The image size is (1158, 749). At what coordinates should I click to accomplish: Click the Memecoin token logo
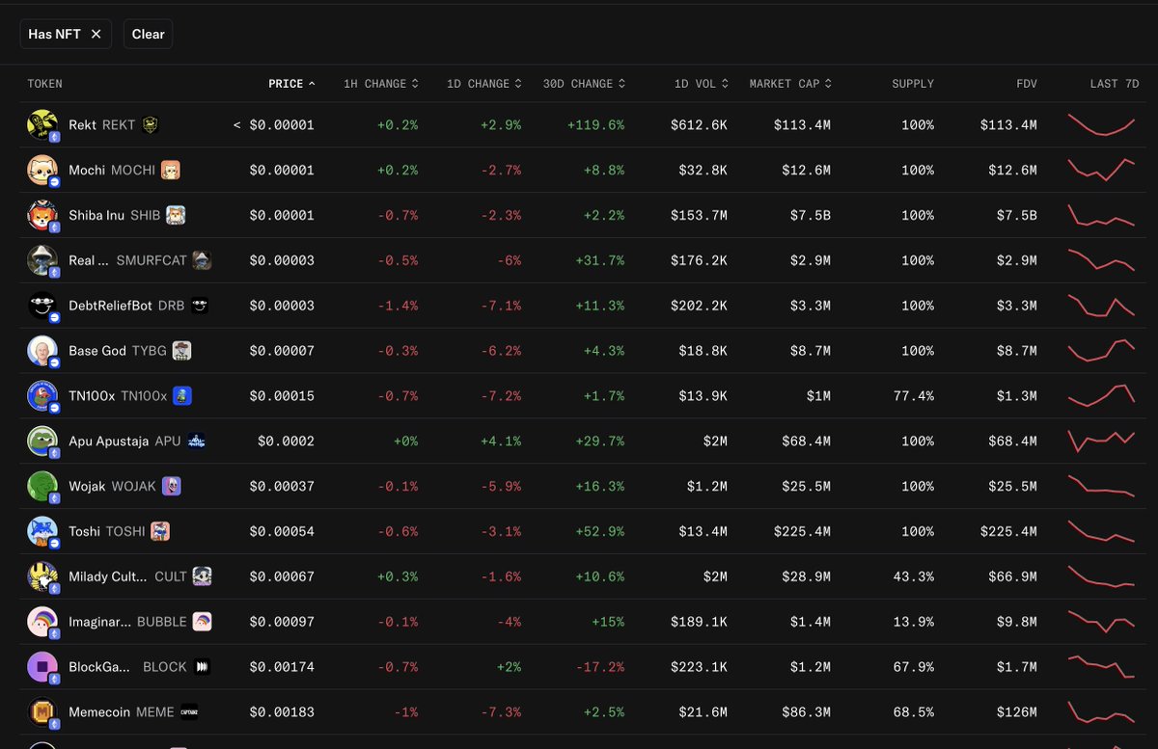tap(42, 712)
